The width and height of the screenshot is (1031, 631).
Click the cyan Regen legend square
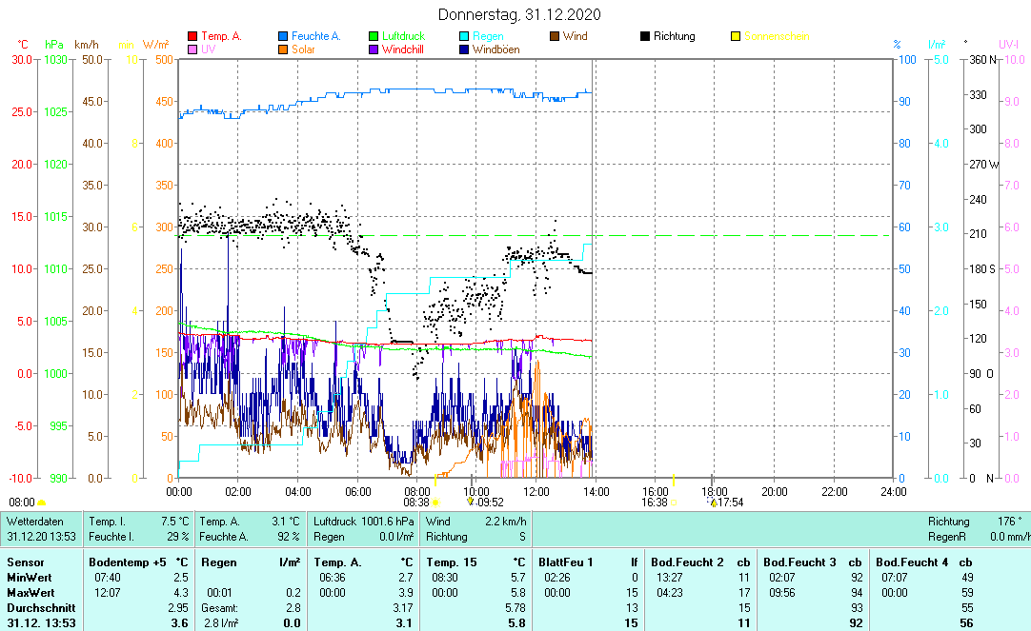(x=464, y=36)
